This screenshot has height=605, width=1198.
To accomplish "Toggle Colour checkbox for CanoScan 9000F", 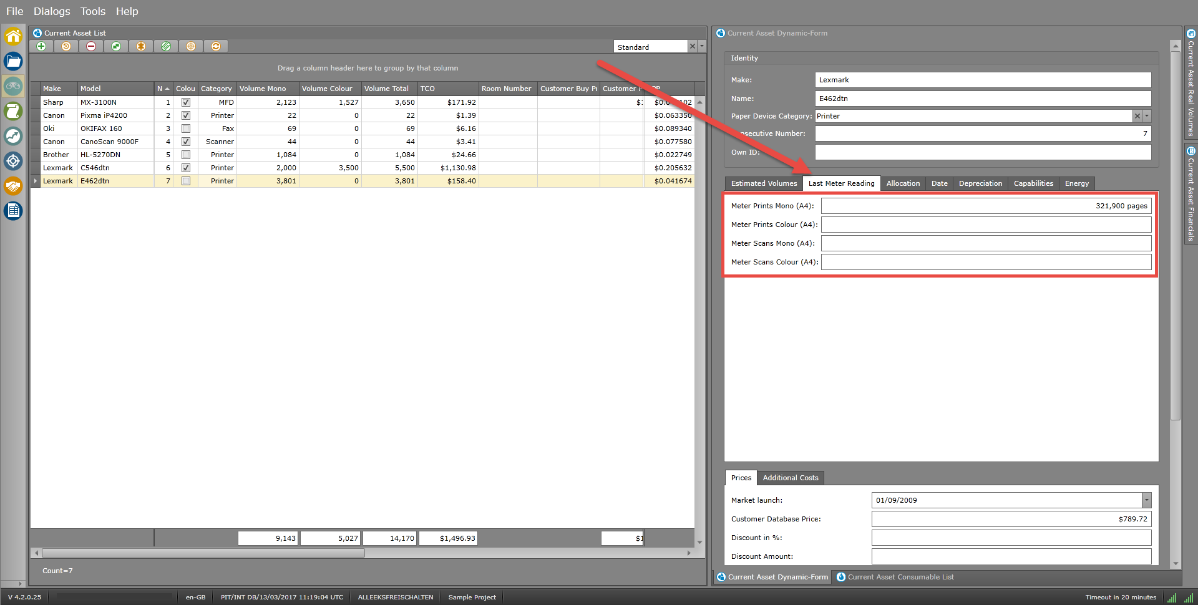I will click(186, 142).
